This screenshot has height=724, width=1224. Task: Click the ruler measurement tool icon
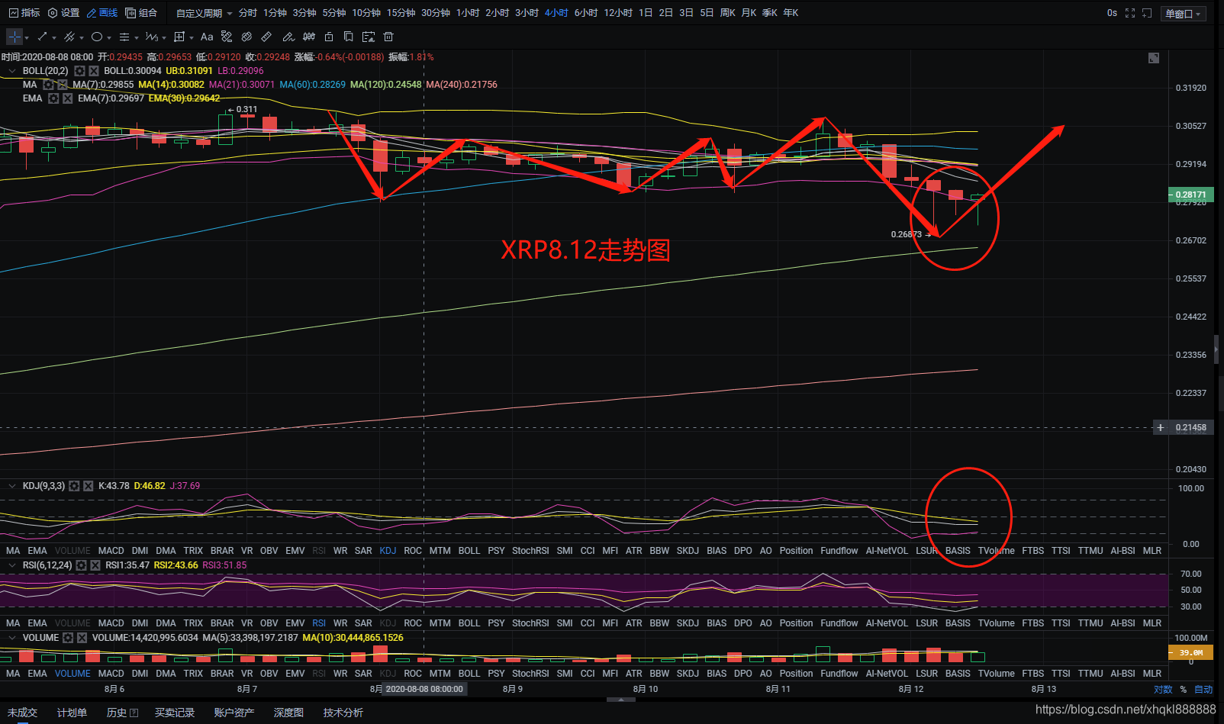(266, 37)
